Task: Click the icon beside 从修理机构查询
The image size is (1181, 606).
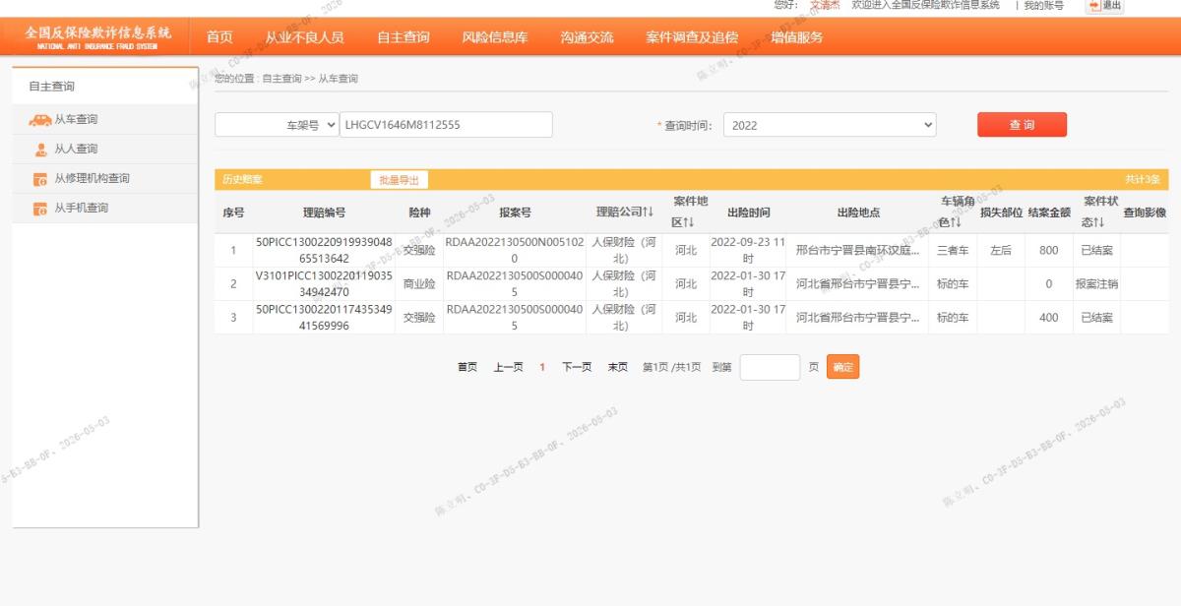Action: 40,179
